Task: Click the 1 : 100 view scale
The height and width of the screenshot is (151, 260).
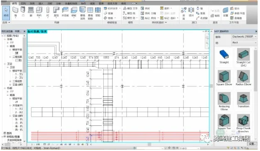Action: [x=36, y=144]
